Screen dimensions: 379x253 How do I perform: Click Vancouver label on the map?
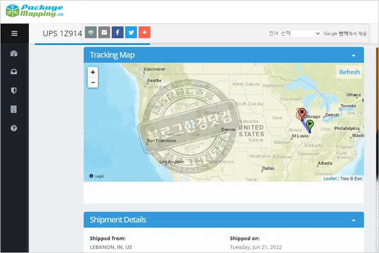click(154, 69)
